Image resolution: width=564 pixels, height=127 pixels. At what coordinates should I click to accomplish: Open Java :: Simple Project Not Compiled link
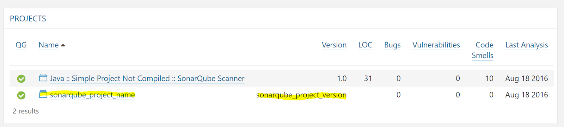click(147, 79)
